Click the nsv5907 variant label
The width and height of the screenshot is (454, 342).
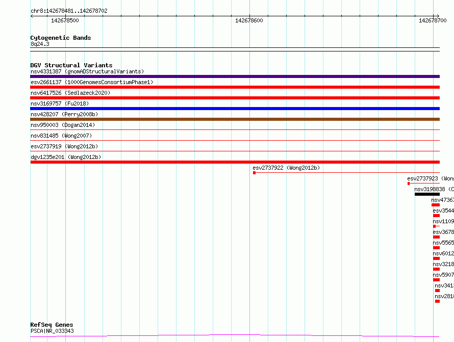(443, 275)
